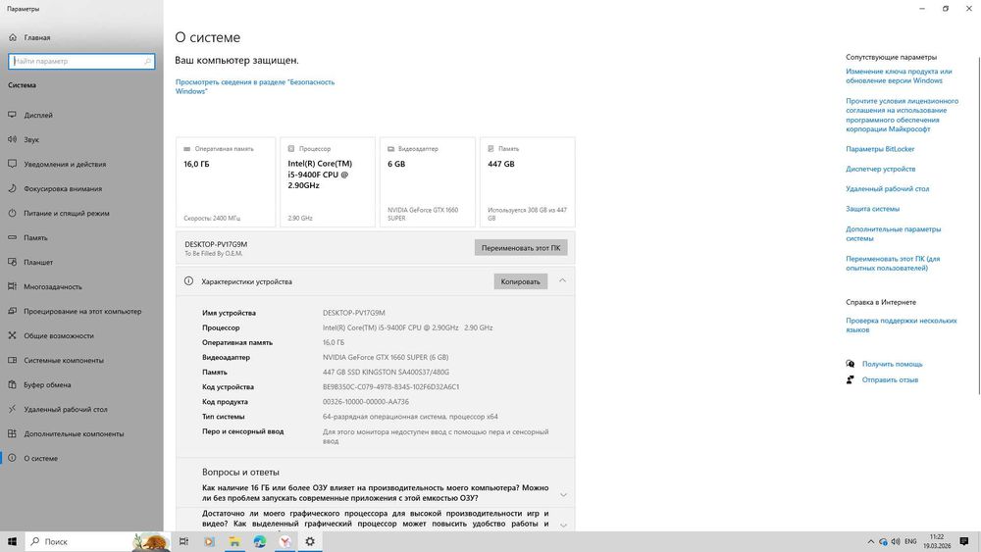Viewport: 981px width, 552px height.
Task: Click the Дополнительные компоненты sidebar icon
Action: pos(12,433)
